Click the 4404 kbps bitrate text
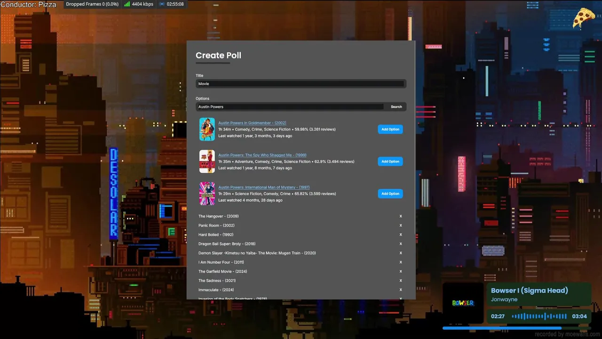The height and width of the screenshot is (339, 602). [143, 4]
